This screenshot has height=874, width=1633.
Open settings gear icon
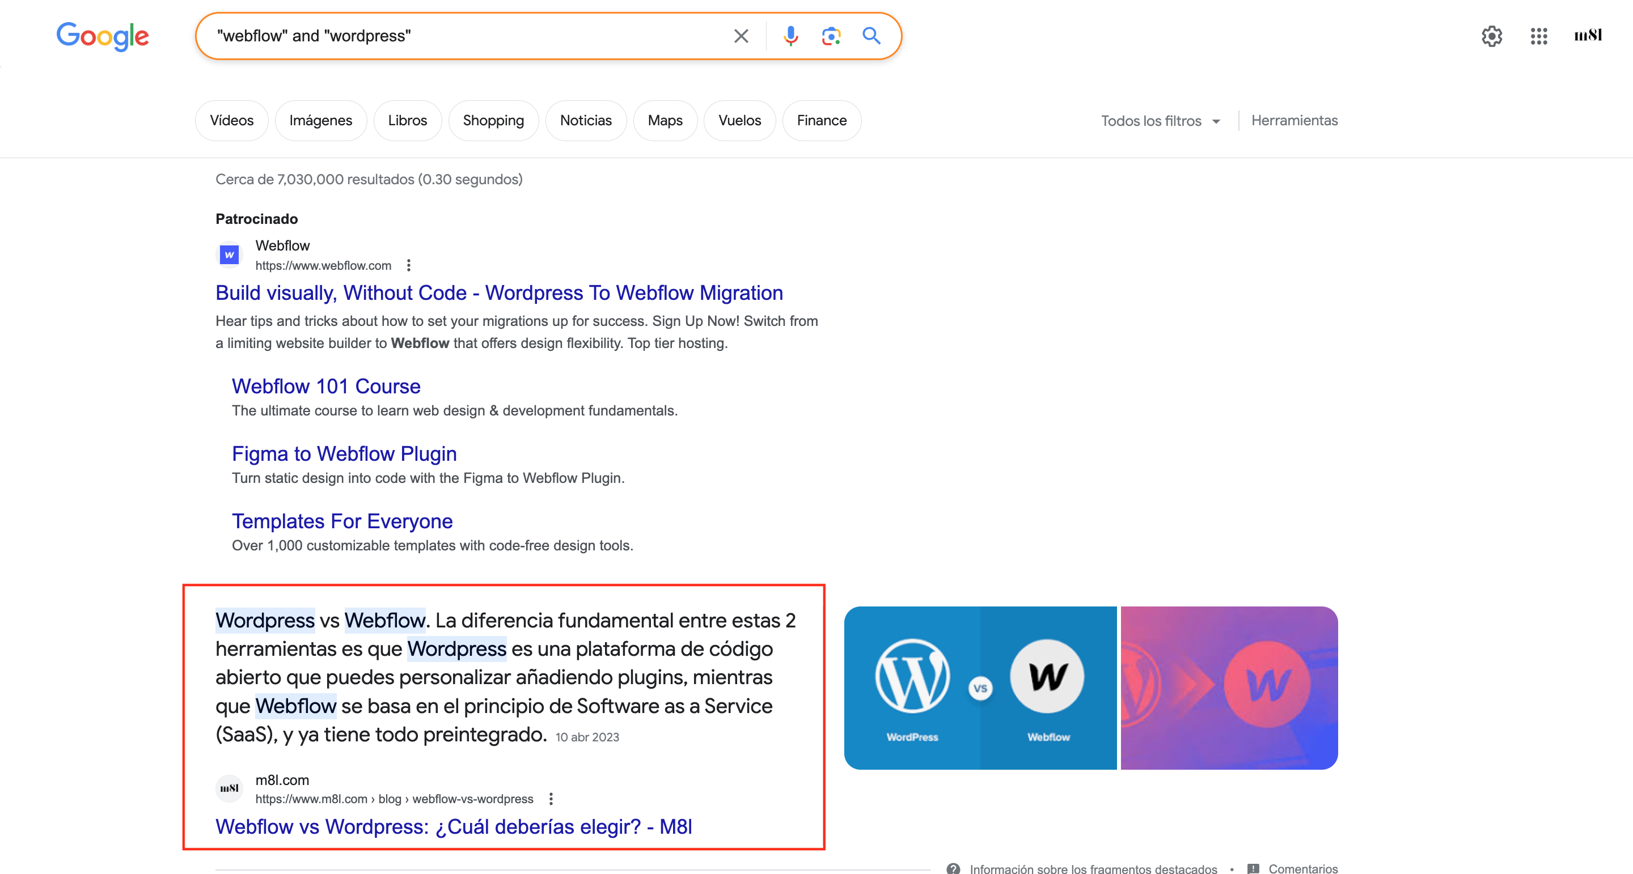tap(1492, 36)
